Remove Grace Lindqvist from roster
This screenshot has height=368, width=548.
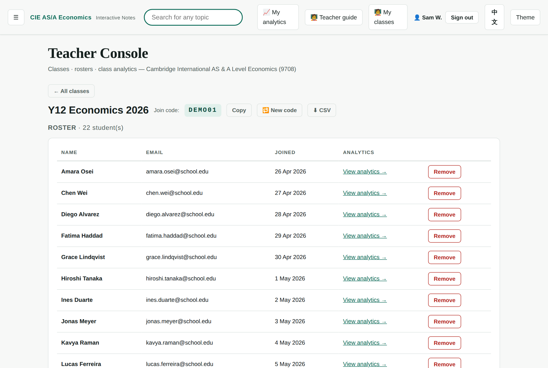pyautogui.click(x=444, y=257)
